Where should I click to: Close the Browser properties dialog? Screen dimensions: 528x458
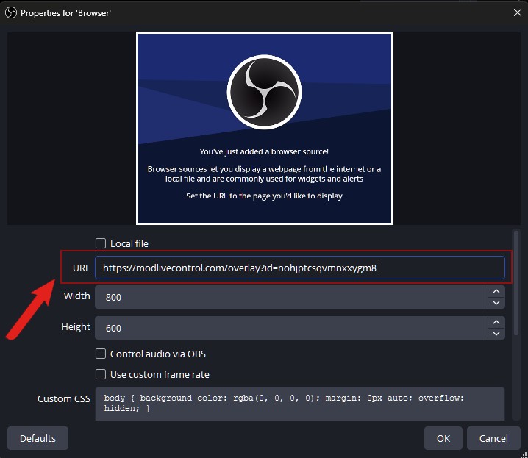(x=518, y=12)
